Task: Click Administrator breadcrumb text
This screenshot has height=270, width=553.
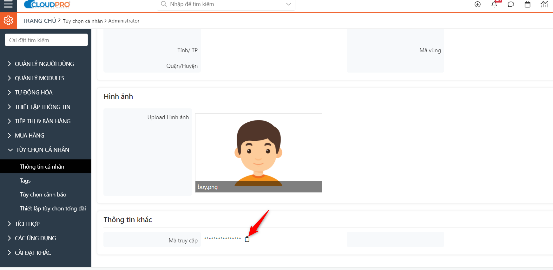Action: [x=124, y=21]
